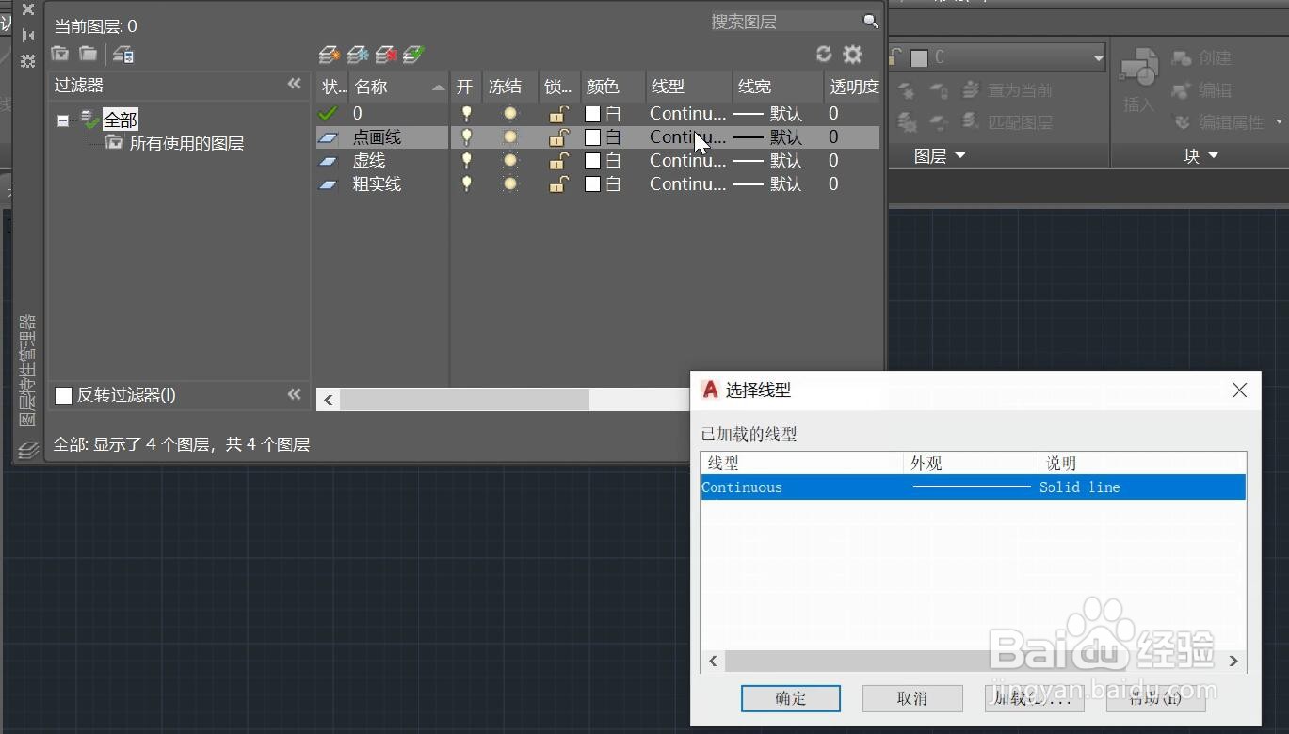Create a new group filter
Image resolution: width=1289 pixels, height=734 pixels.
(x=87, y=54)
